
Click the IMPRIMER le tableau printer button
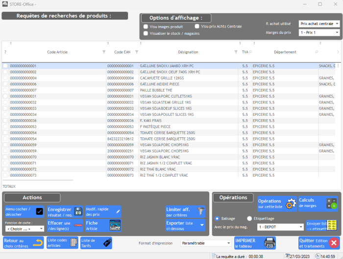[255, 243]
